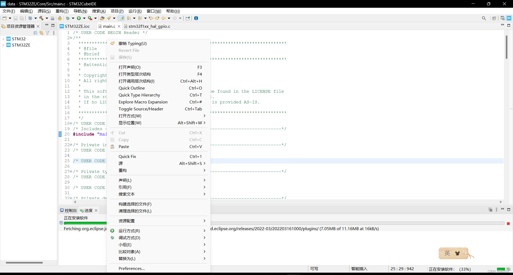Collapse the code fold at line 27
This screenshot has height=275, width=513.
click(x=71, y=172)
